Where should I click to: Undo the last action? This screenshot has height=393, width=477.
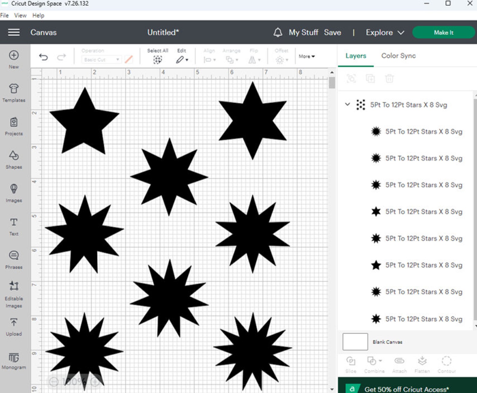coord(44,57)
